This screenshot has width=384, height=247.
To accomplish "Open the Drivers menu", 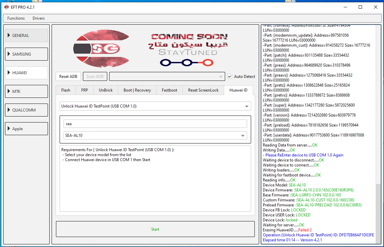I will click(x=38, y=18).
